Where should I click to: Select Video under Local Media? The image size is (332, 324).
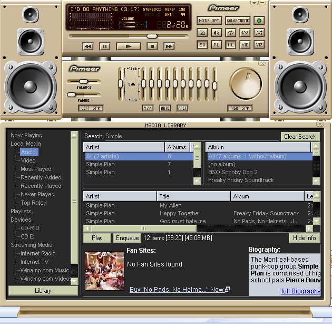(x=28, y=160)
